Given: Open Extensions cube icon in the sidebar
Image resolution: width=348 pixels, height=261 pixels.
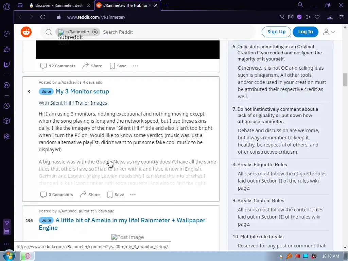Looking at the screenshot, I should point(7,121).
